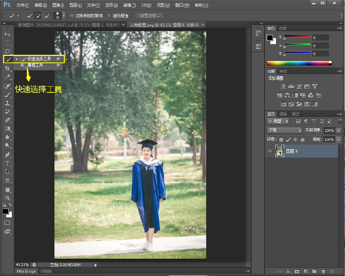Open the layer blend mode dropdown
345x276 pixels.
(x=284, y=130)
